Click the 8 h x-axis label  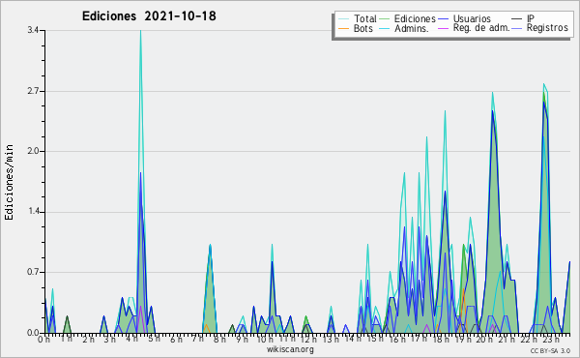click(x=219, y=339)
